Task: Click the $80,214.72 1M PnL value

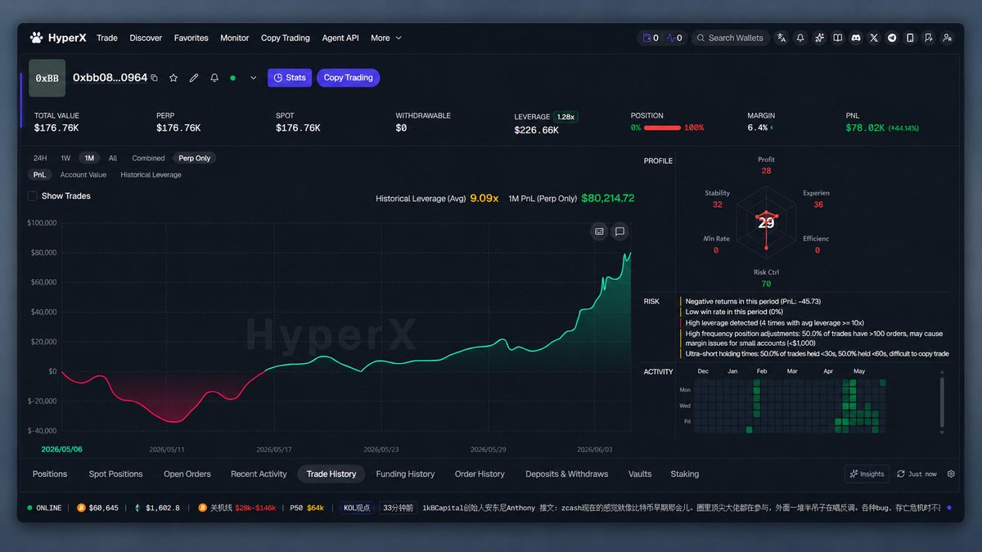Action: 607,198
